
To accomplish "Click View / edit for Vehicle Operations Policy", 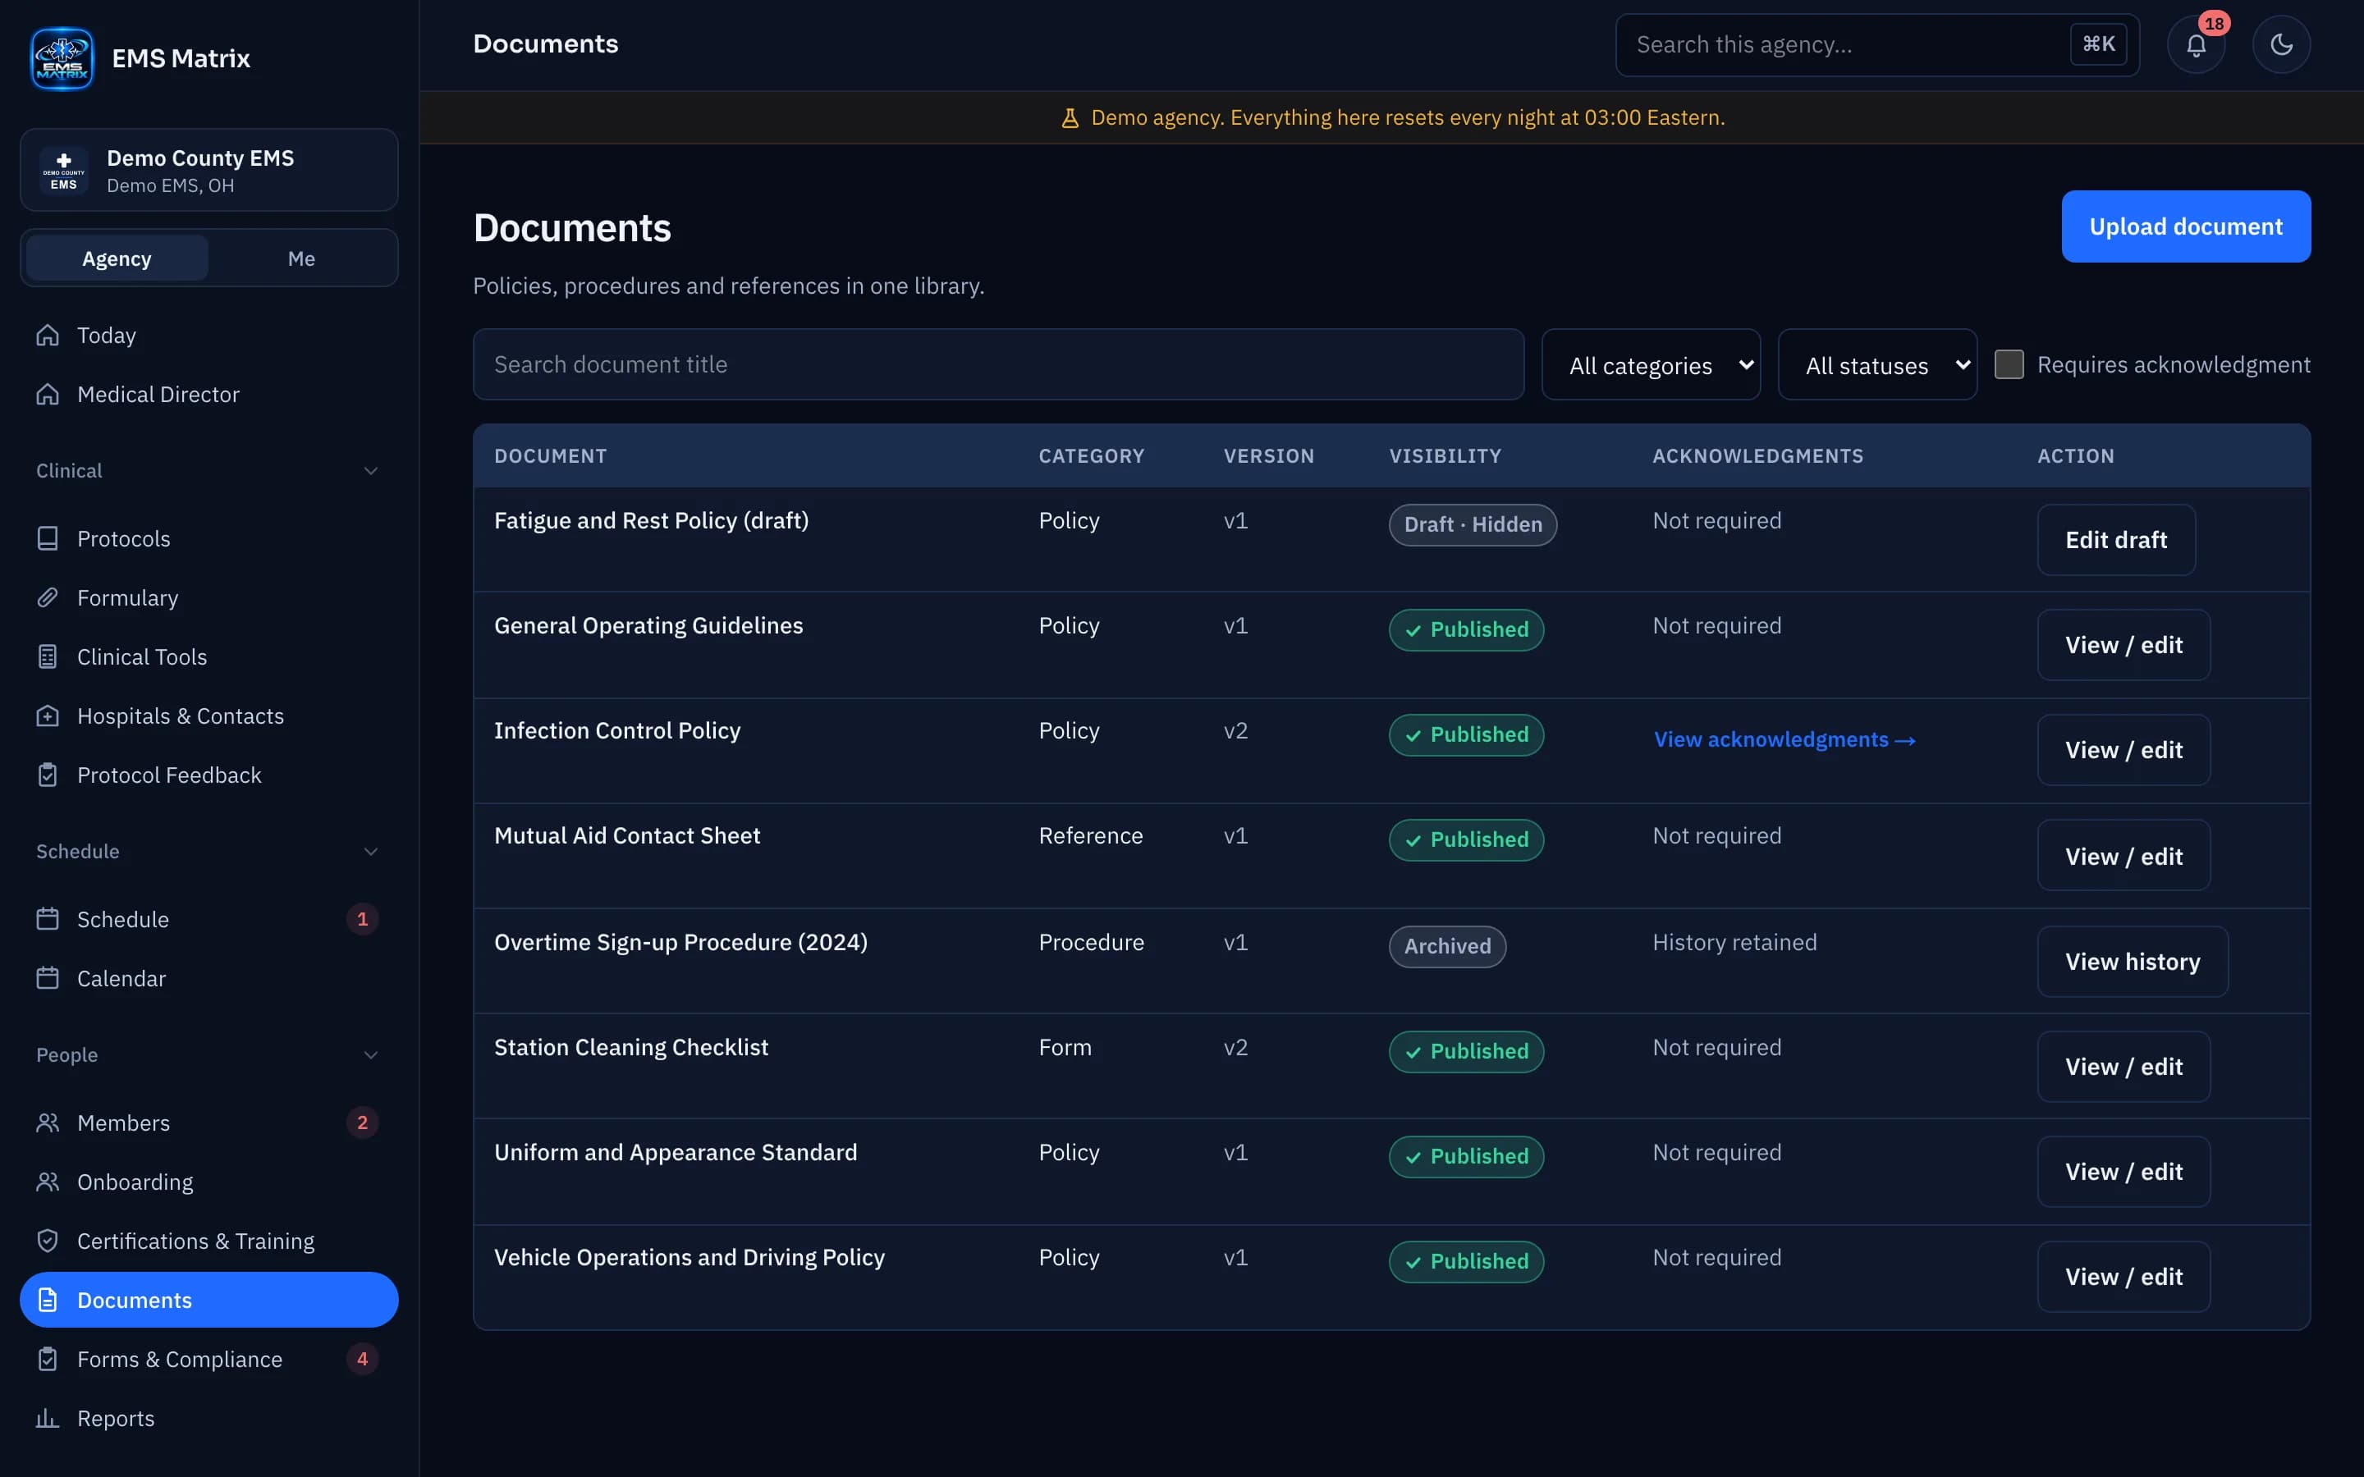I will (x=2123, y=1277).
